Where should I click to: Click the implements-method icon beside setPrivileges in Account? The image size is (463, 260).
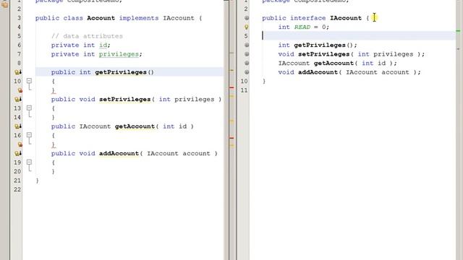pos(17,100)
